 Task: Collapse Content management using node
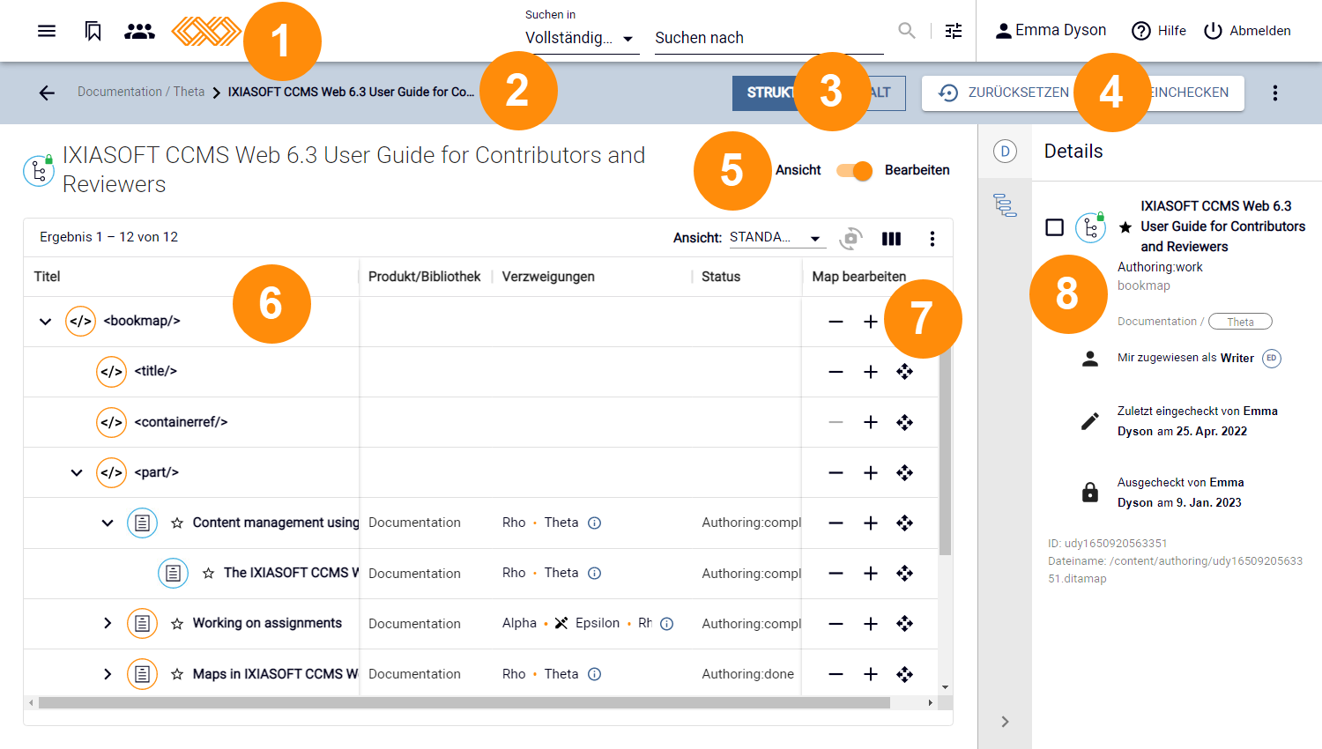click(x=108, y=523)
